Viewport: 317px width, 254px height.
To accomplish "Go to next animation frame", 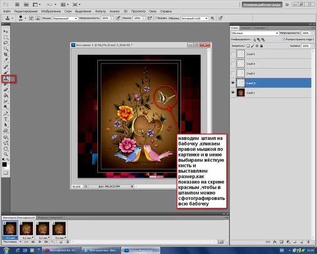I will [46, 242].
